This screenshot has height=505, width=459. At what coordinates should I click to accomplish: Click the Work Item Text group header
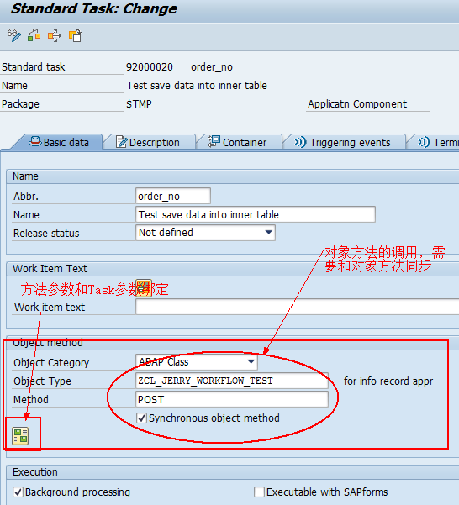point(50,268)
